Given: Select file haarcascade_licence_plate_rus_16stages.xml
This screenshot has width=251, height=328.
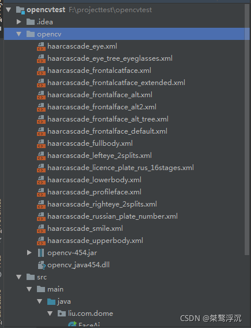Looking at the screenshot, I should [121, 168].
